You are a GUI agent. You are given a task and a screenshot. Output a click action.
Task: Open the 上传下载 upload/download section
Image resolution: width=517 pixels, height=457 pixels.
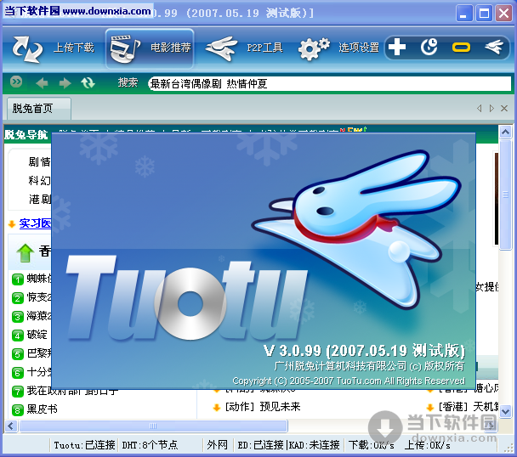pyautogui.click(x=54, y=48)
